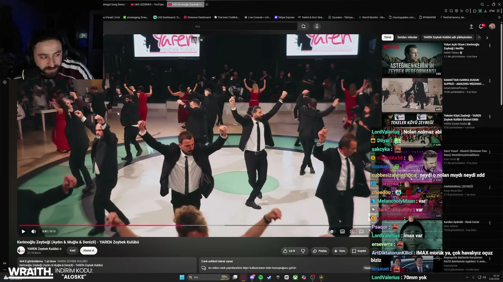The height and width of the screenshot is (282, 503).
Task: Open the YouTube create upload icon
Action: coord(471,26)
